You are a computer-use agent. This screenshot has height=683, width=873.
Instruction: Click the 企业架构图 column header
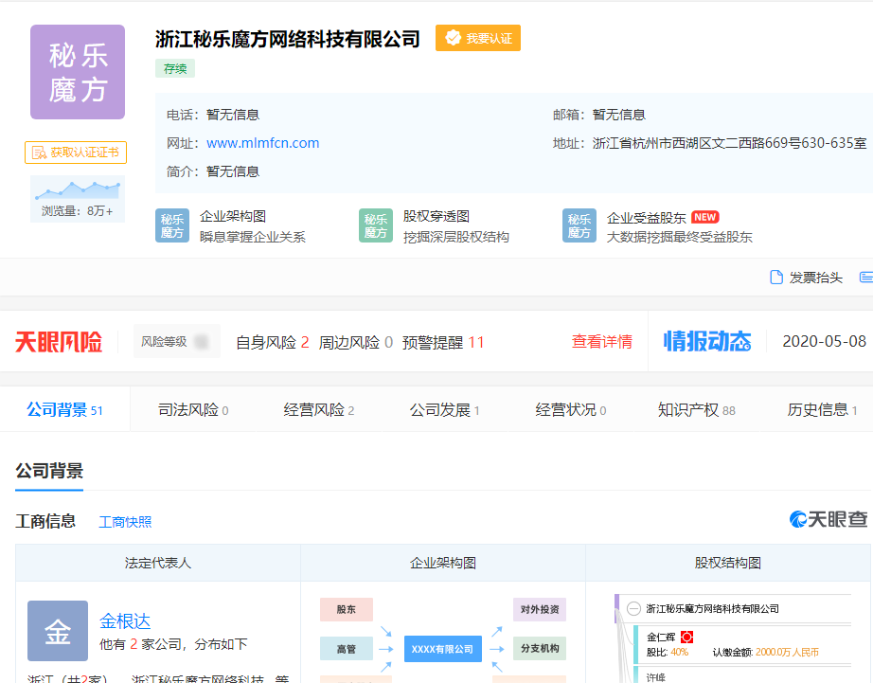[x=443, y=563]
